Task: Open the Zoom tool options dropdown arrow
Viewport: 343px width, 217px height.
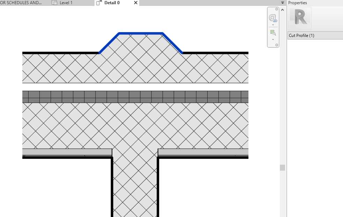Action: pos(273,39)
